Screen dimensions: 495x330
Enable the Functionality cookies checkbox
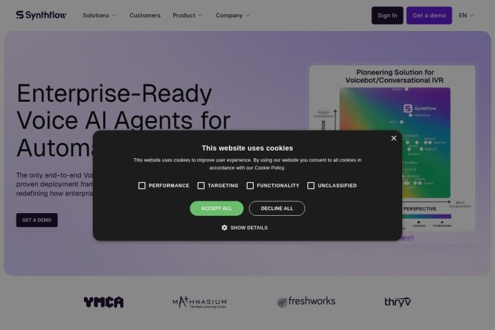pos(250,186)
